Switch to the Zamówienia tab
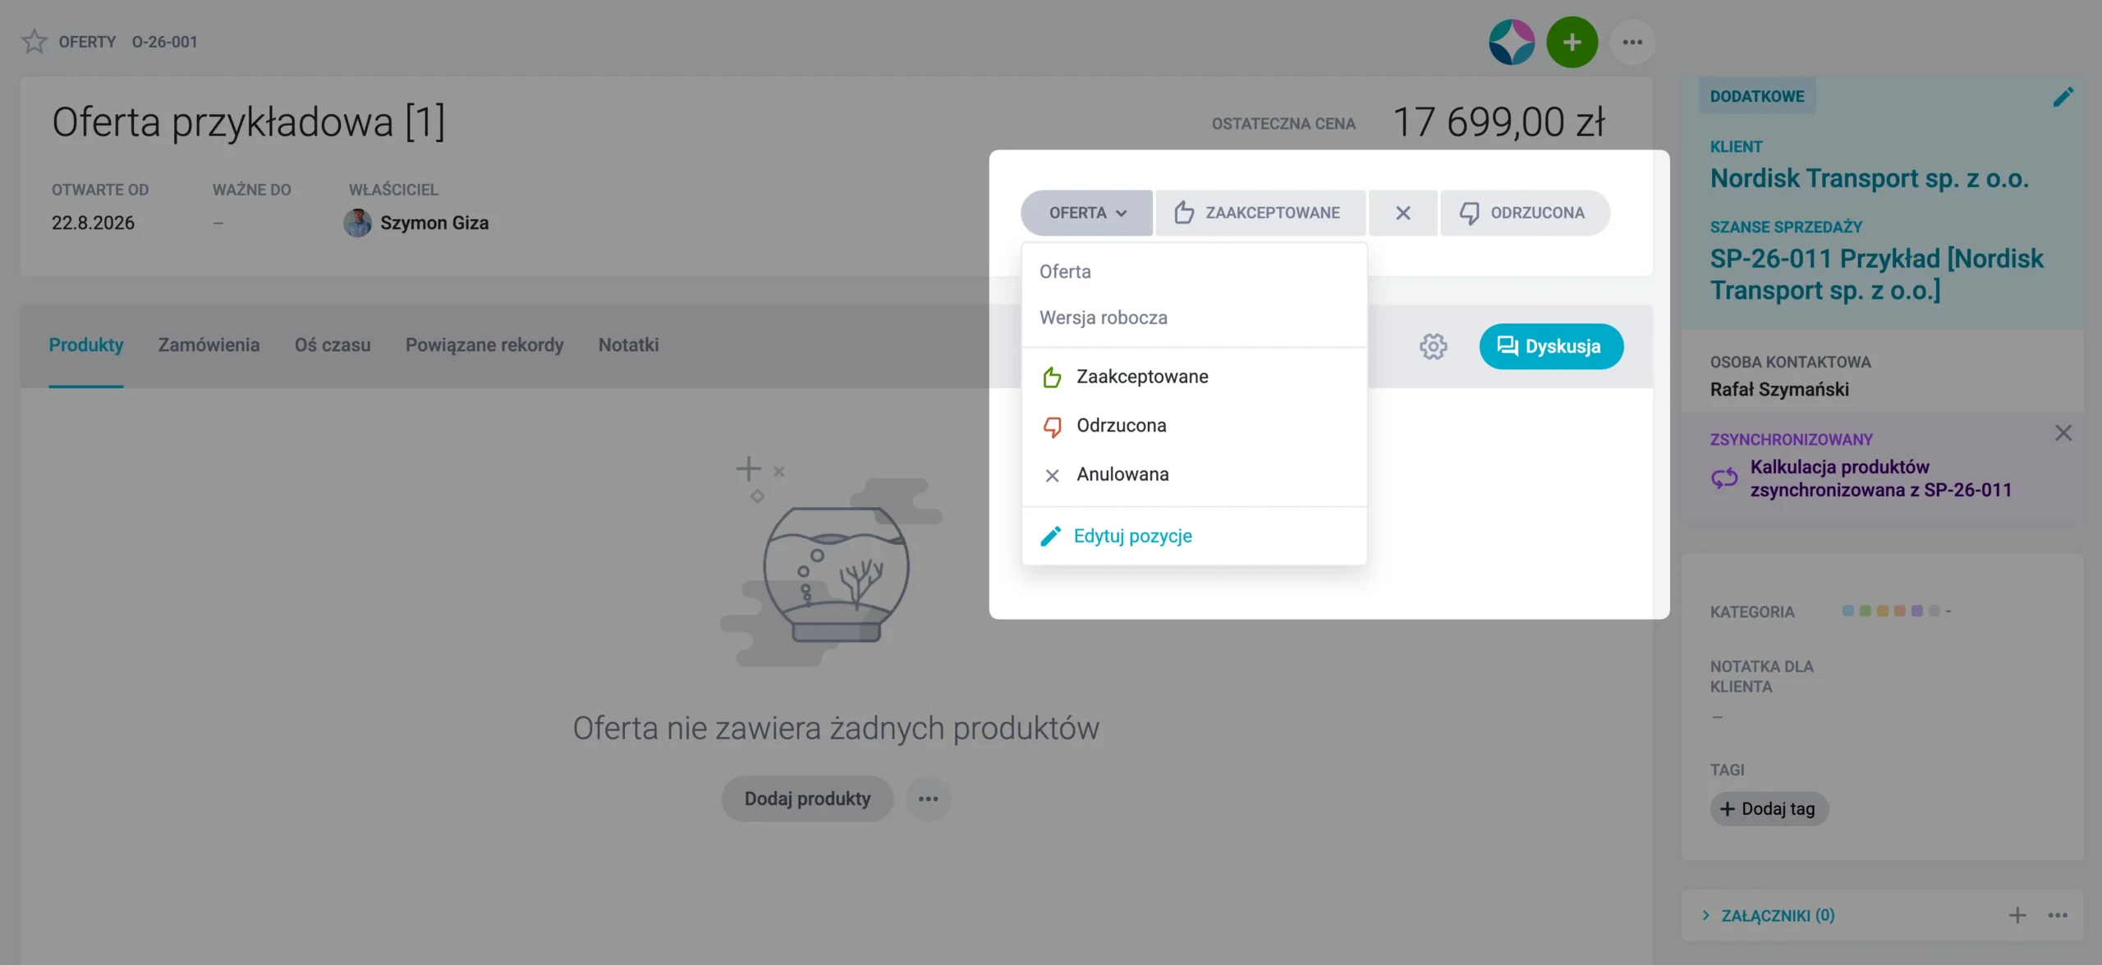This screenshot has width=2102, height=965. pyautogui.click(x=209, y=345)
